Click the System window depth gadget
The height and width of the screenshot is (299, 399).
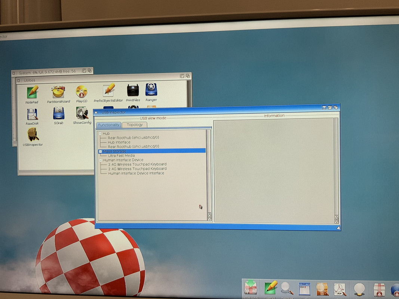coord(90,71)
